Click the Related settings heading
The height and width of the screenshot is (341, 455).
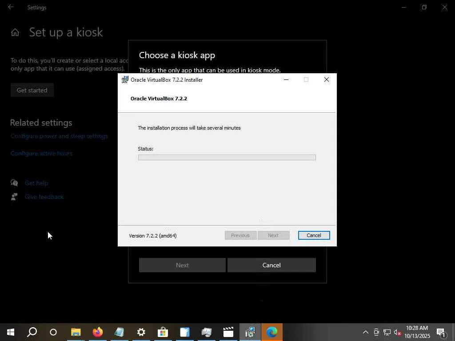[x=41, y=123]
